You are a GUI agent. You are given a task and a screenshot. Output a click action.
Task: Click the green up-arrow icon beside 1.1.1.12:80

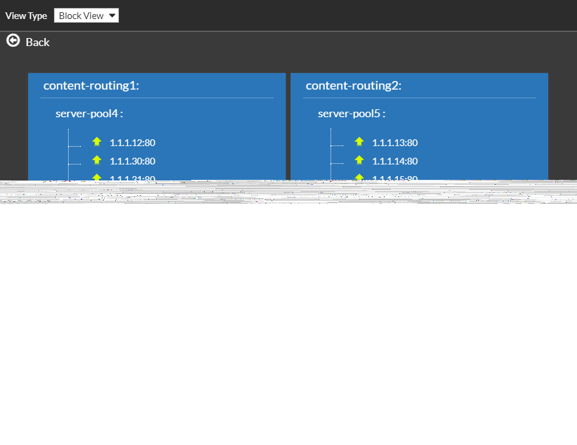click(97, 142)
